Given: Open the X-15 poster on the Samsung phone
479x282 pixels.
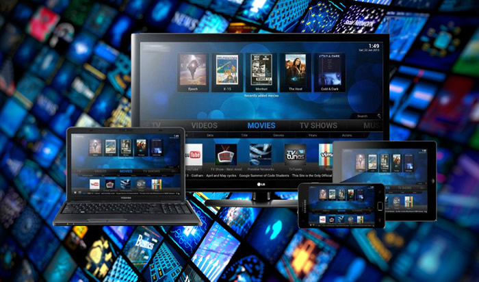Looking at the screenshot, I should (333, 194).
